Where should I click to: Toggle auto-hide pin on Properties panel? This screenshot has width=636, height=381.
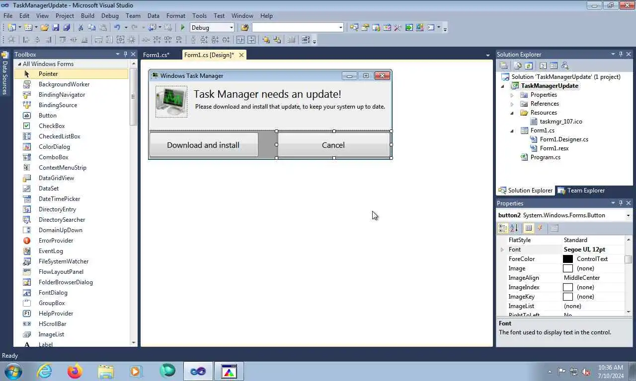point(621,203)
